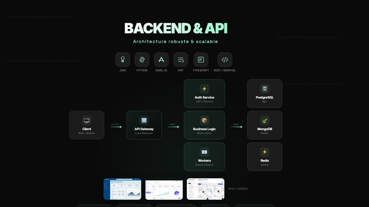
Task: Click the API Gateway shuffle icon
Action: tap(144, 121)
